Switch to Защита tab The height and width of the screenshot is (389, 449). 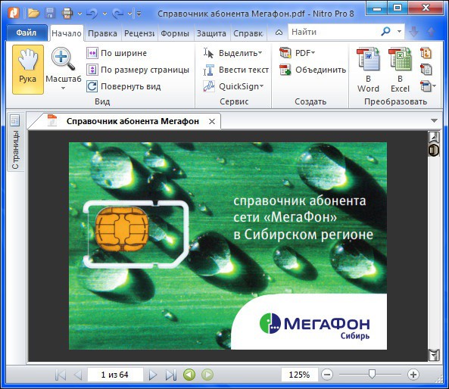tap(211, 33)
